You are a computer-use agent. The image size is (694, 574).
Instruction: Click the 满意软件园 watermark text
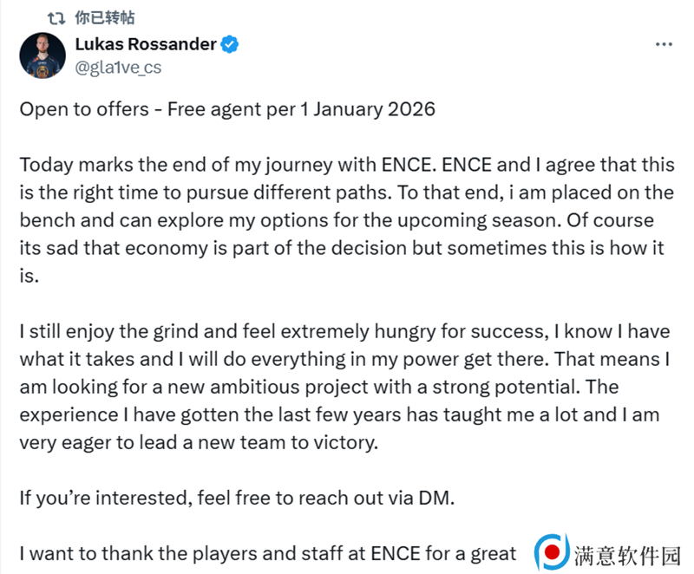(626, 556)
